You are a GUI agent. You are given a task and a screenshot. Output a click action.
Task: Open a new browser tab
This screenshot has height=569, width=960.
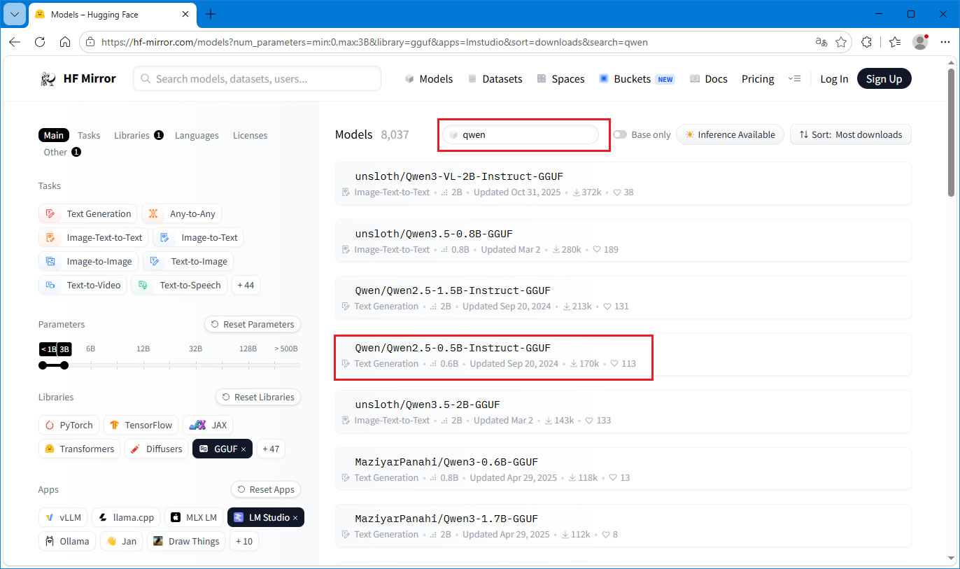click(211, 14)
